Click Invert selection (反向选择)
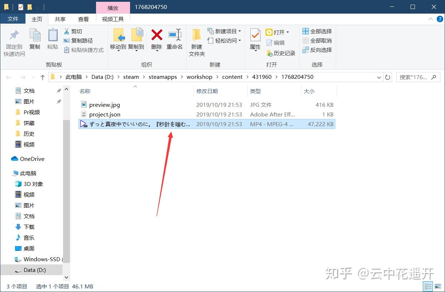 pos(317,50)
